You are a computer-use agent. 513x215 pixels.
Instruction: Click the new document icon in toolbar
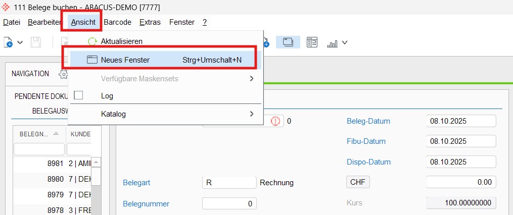point(8,42)
